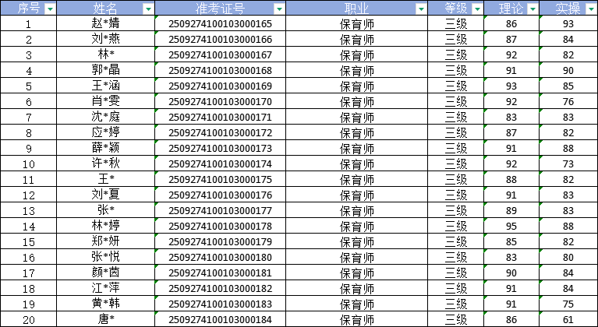Screen dimensions: 598x327
Task: Select exam number ending in 000177
Action: [220, 210]
